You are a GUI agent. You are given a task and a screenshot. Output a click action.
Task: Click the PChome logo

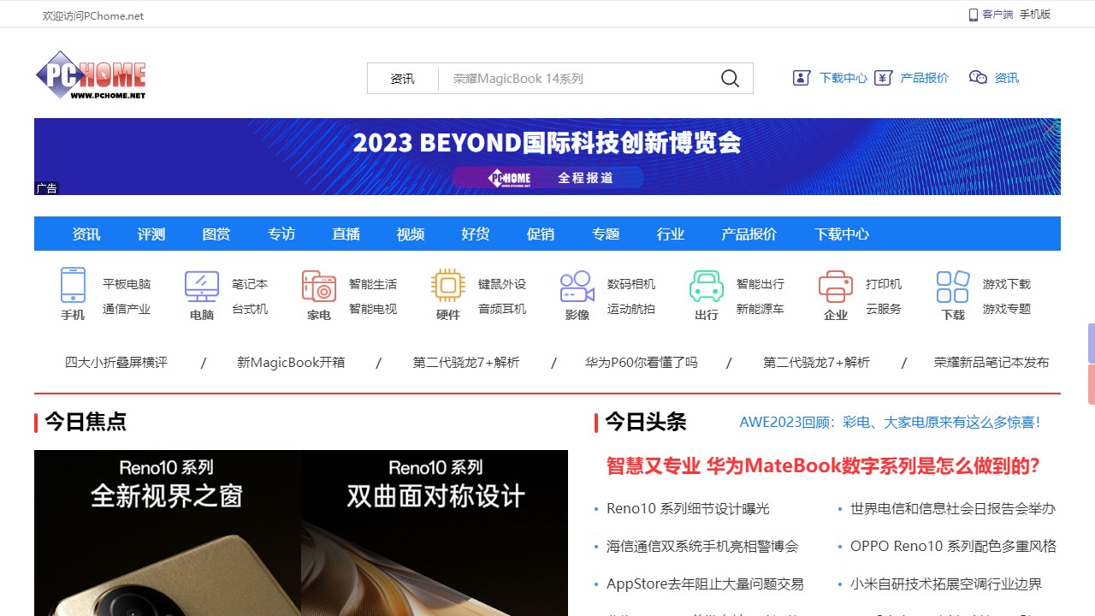pyautogui.click(x=91, y=75)
